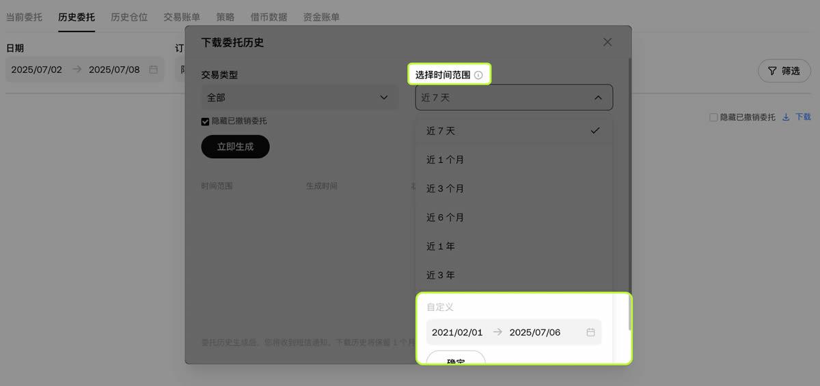Pick the 近 6 个月 time range
The width and height of the screenshot is (820, 386).
pyautogui.click(x=446, y=218)
